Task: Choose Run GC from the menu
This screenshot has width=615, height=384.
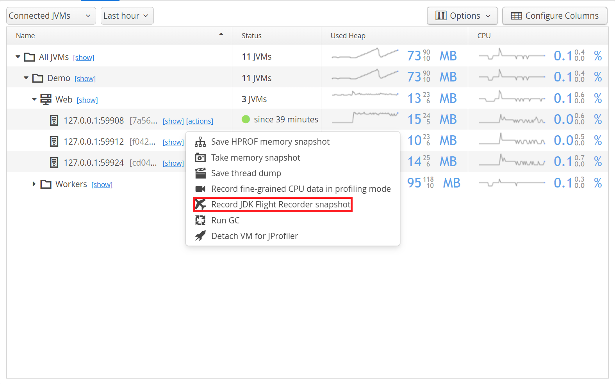Action: [x=293, y=220]
